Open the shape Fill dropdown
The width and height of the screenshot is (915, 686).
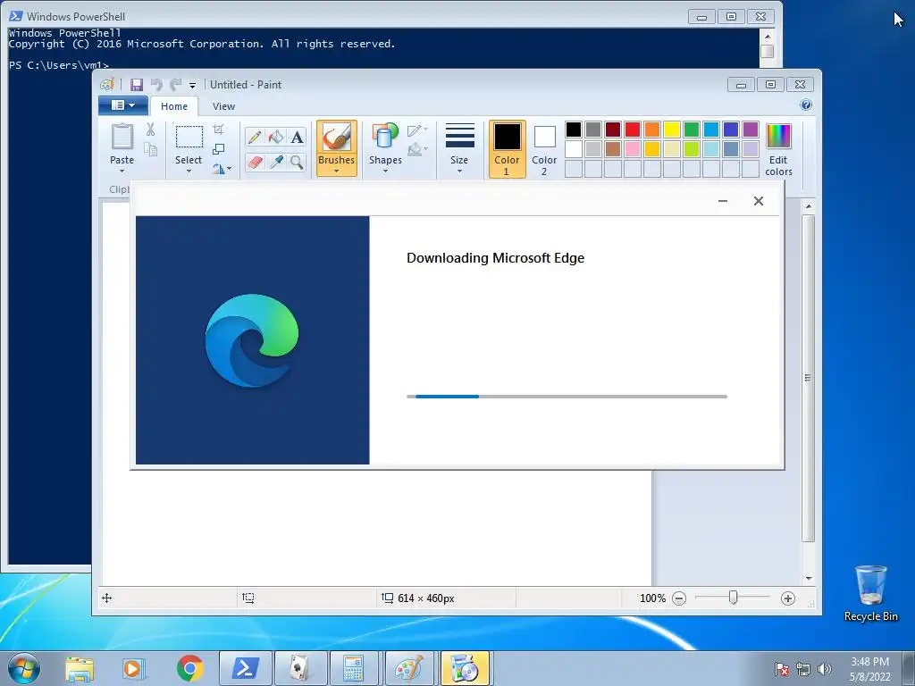(417, 150)
